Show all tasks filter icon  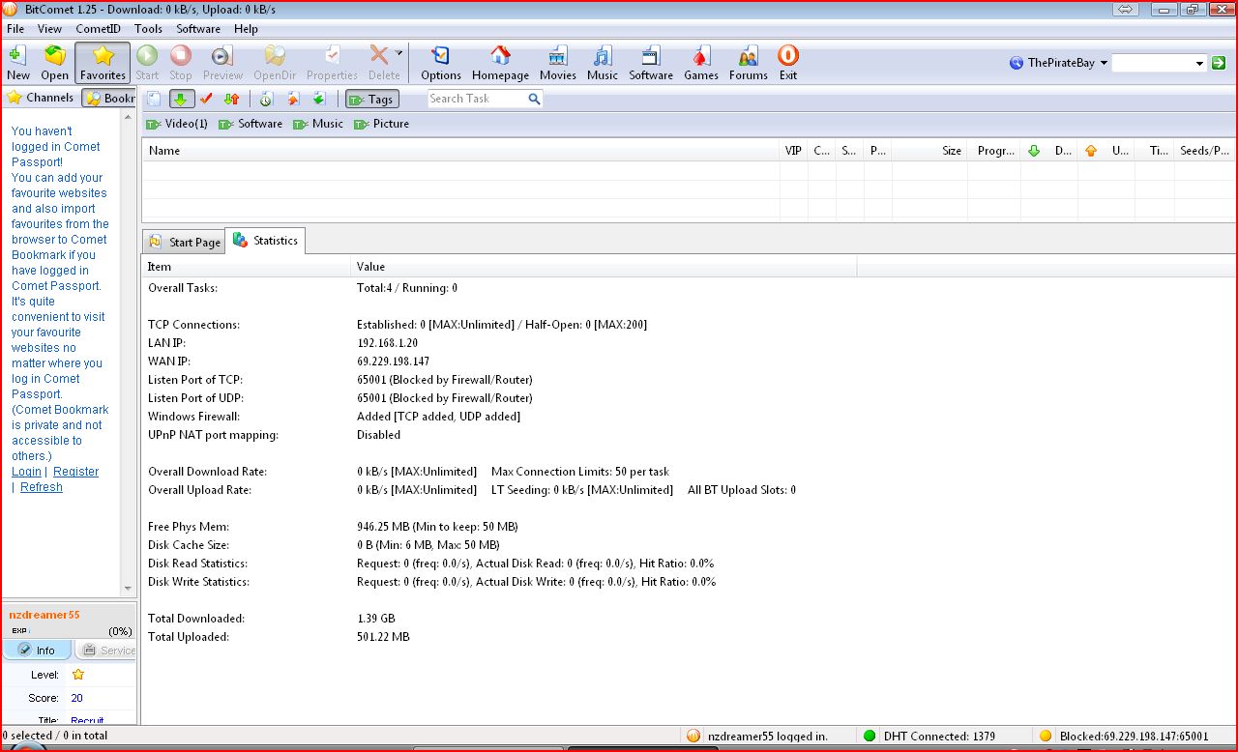pyautogui.click(x=154, y=99)
